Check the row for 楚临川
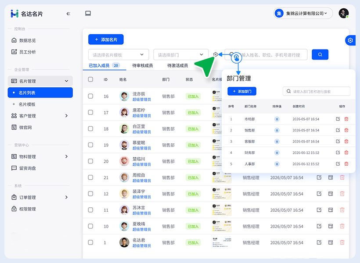This screenshot has width=360, height=263. pyautogui.click(x=90, y=161)
